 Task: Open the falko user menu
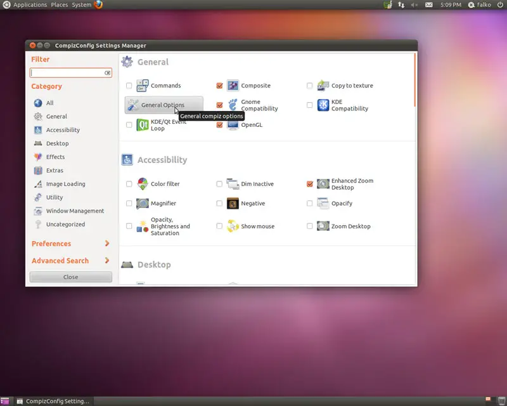[x=480, y=4]
